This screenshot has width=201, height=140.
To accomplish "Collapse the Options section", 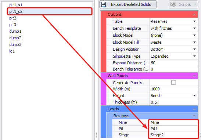I will [x=194, y=14].
